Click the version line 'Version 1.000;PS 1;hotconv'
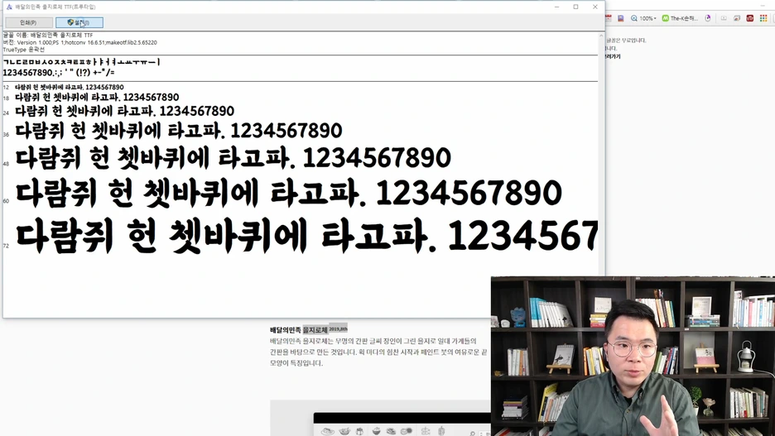Viewport: 775px width, 436px height. pyautogui.click(x=80, y=42)
